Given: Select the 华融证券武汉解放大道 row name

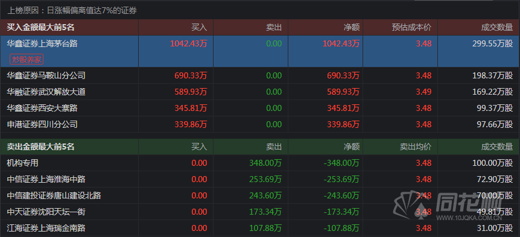Looking at the screenshot, I should coord(46,92).
